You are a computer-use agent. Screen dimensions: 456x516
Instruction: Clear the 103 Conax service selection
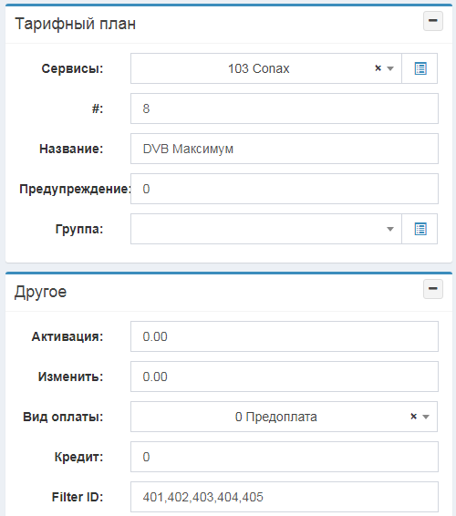tap(378, 68)
